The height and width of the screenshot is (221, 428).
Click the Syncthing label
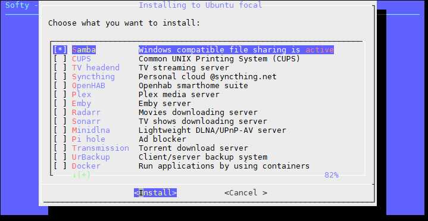pyautogui.click(x=93, y=77)
